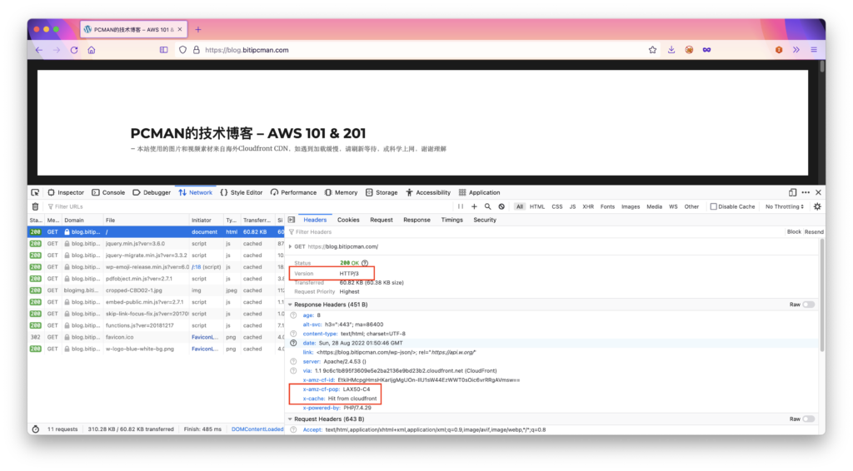
Task: Click the Filter URLs input field
Action: click(100, 206)
